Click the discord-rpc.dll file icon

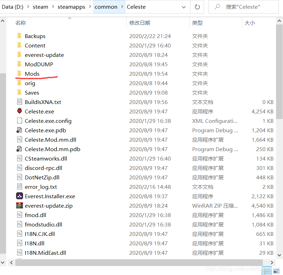20,168
